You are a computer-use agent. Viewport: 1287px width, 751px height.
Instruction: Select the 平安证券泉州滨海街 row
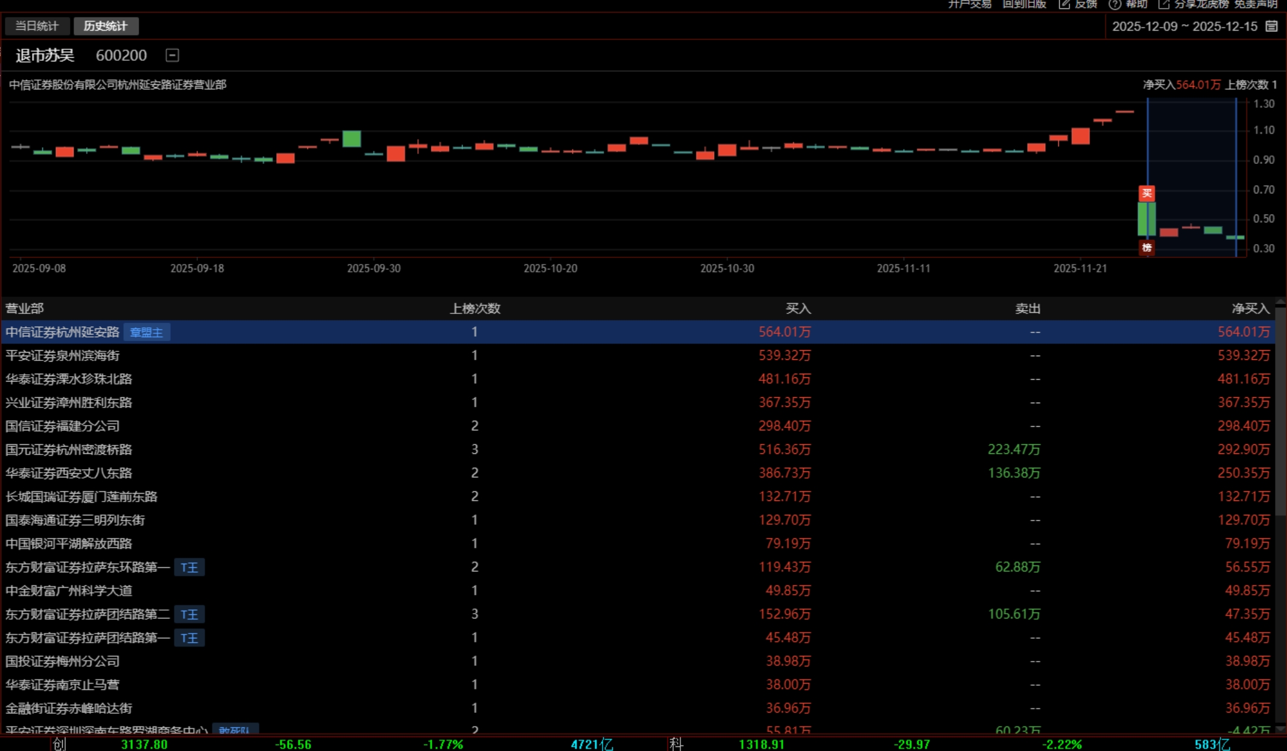(63, 356)
